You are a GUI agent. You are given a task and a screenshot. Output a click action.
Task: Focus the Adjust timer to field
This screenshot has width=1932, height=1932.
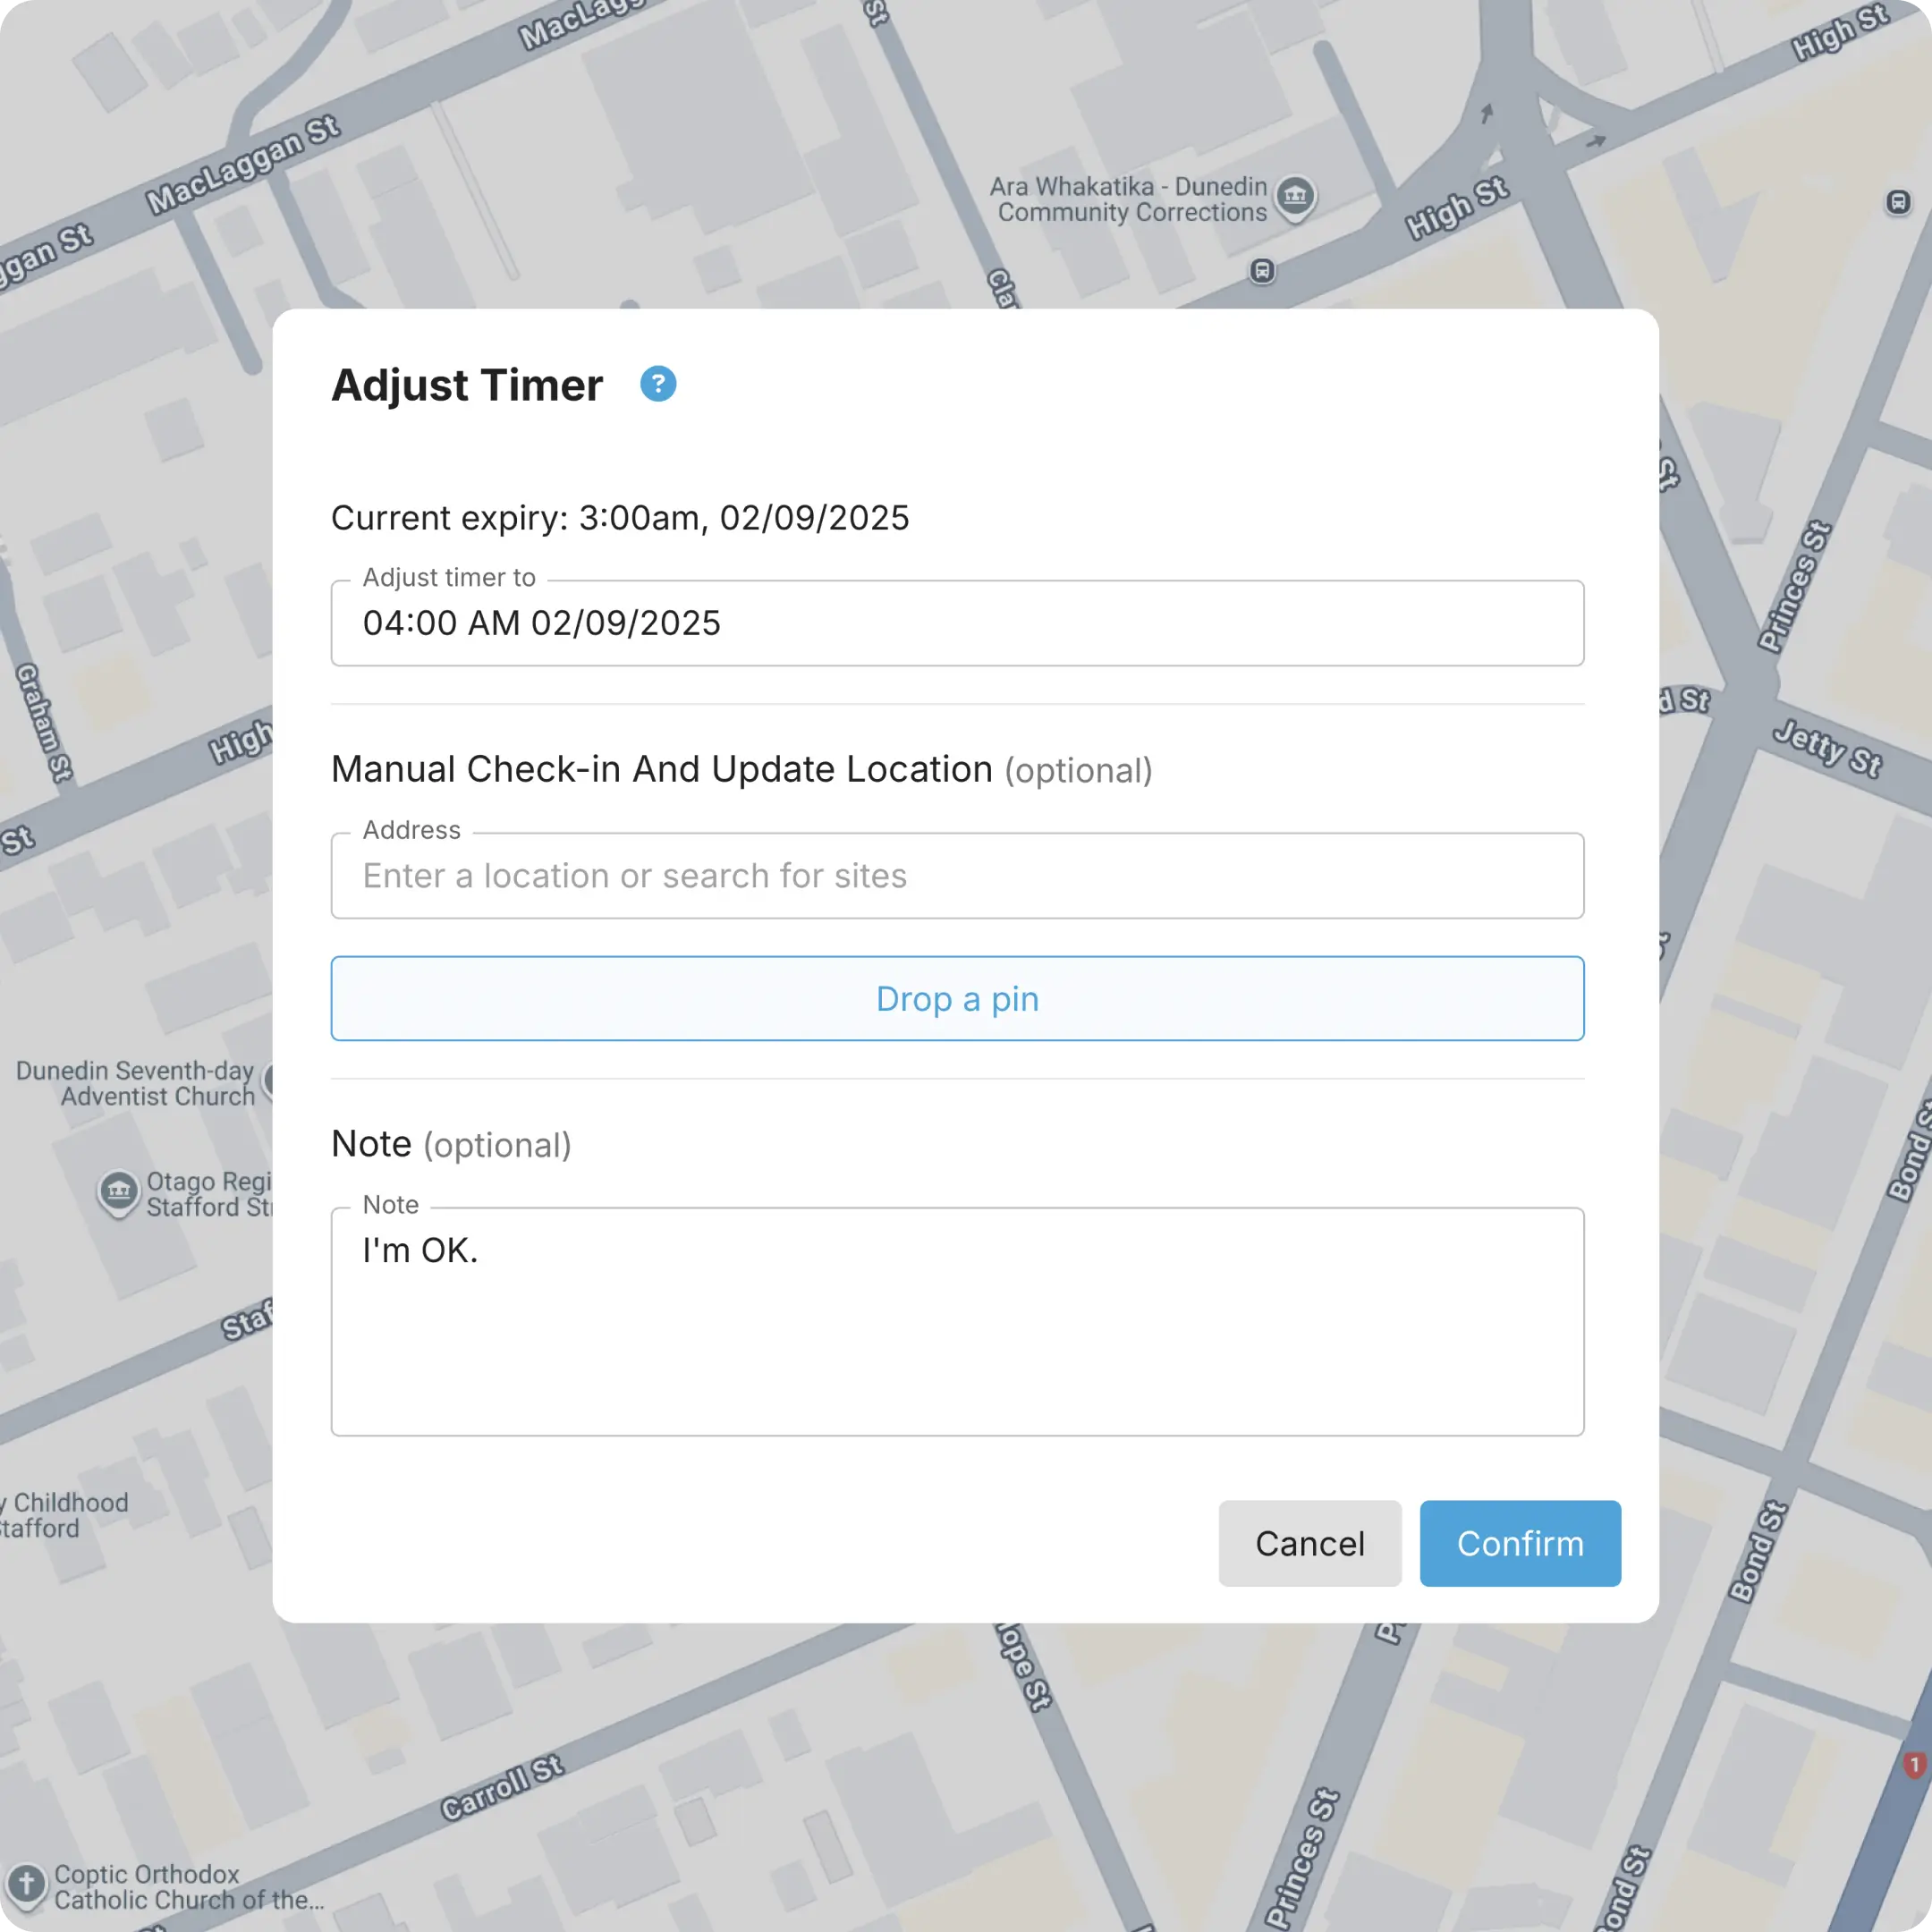coord(956,623)
